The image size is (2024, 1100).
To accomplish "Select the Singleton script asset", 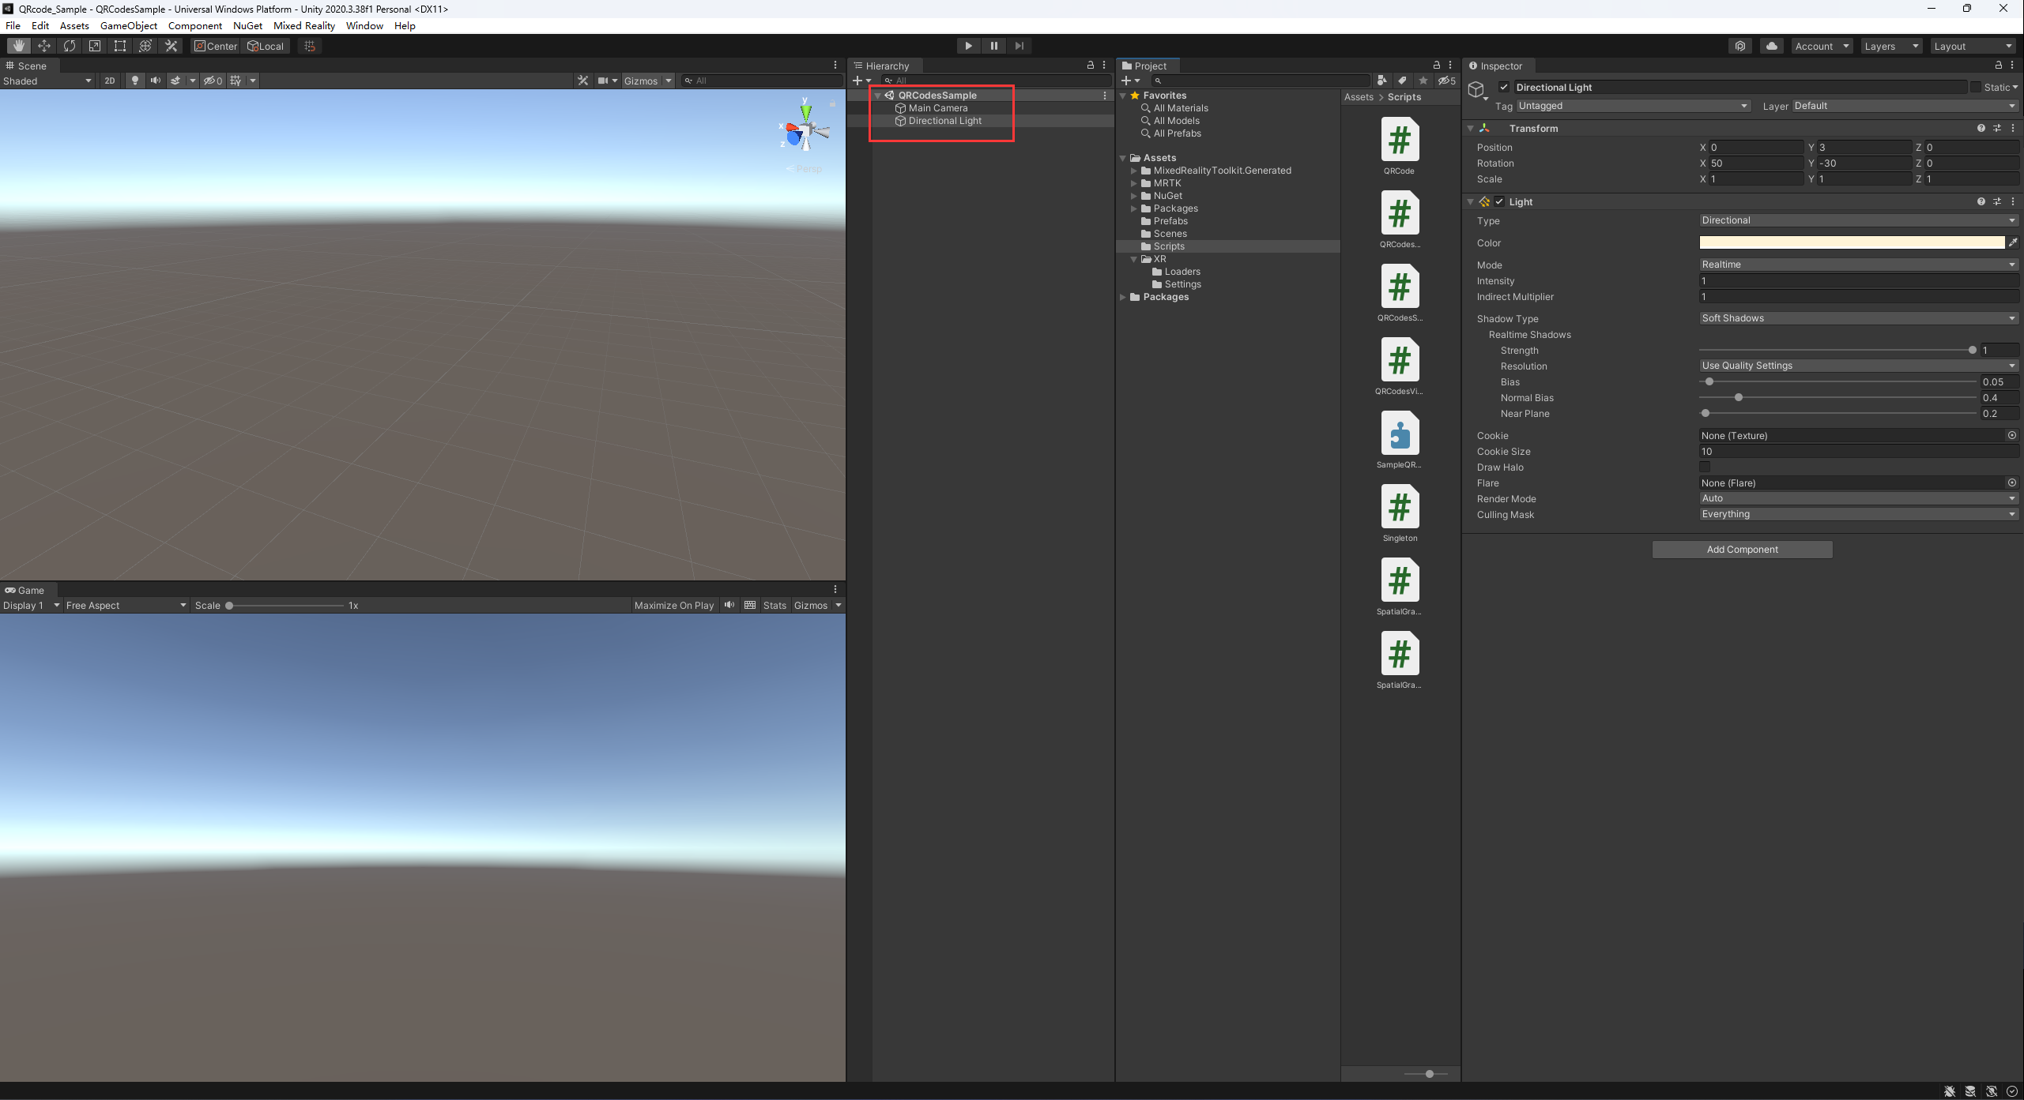I will tap(1399, 513).
